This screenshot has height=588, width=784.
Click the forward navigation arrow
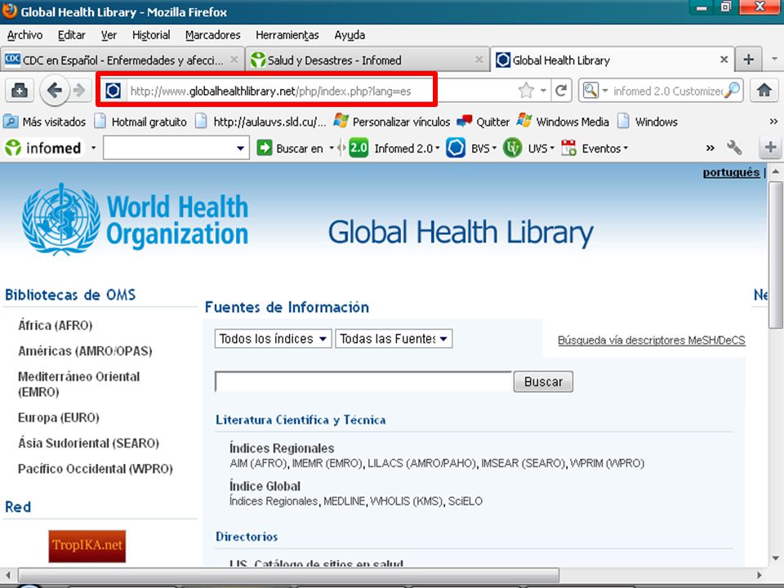(79, 91)
